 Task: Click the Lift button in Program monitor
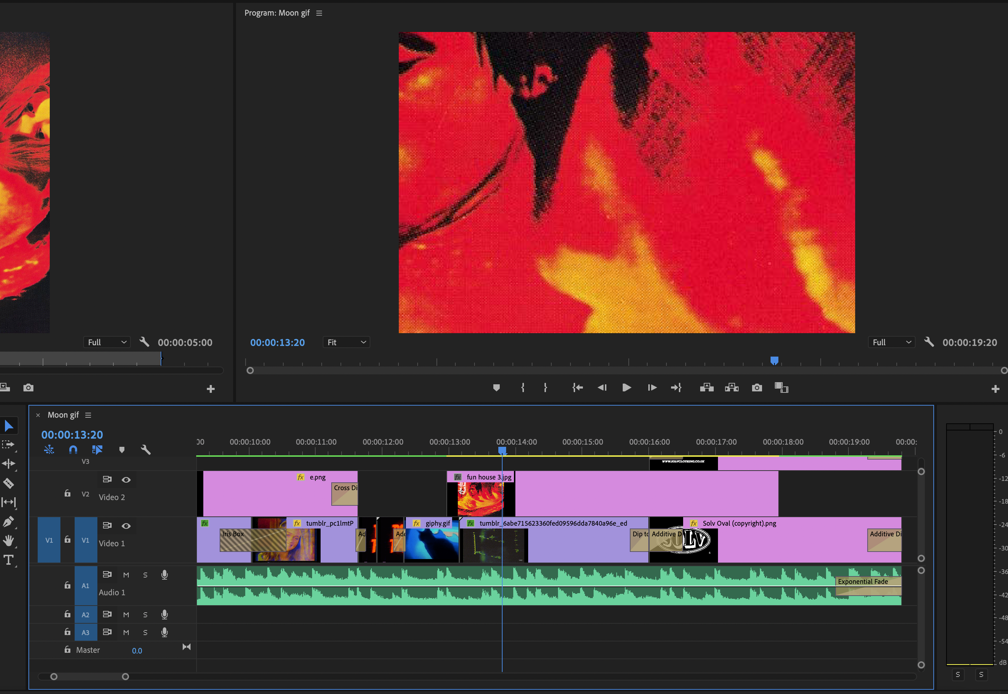[706, 387]
